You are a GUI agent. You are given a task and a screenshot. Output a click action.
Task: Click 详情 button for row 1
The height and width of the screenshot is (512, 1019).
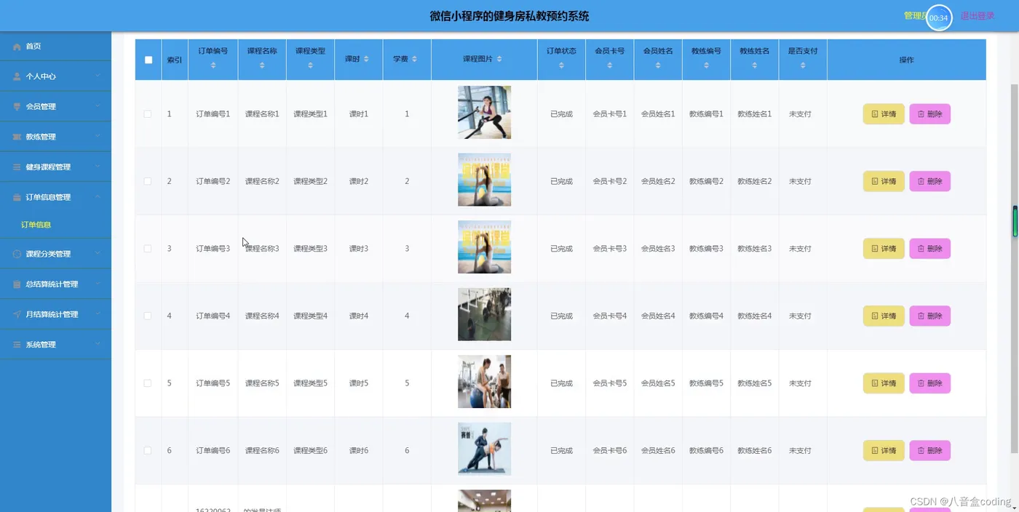coord(884,114)
